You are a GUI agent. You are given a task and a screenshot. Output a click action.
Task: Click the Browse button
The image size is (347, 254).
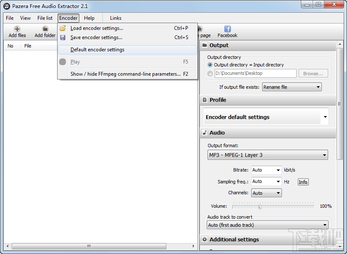pyautogui.click(x=313, y=73)
